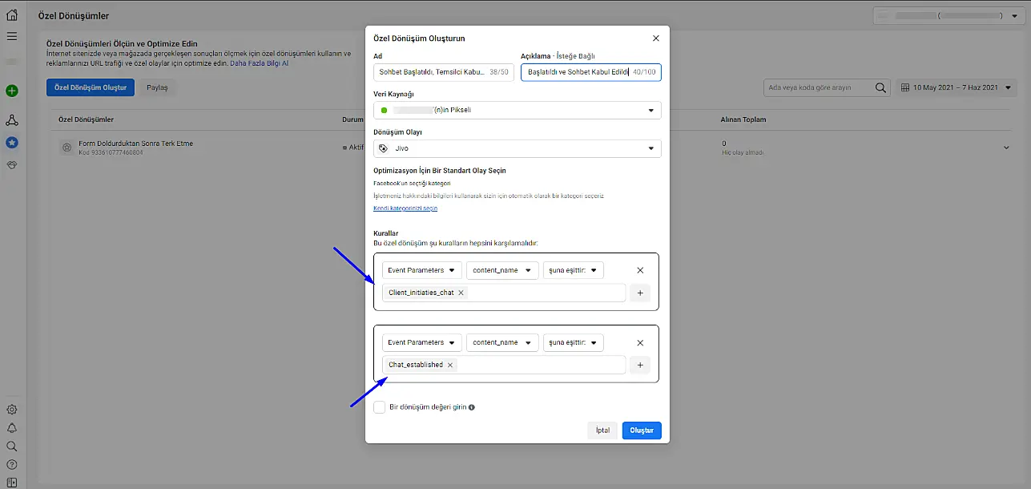The height and width of the screenshot is (489, 1031).
Task: Click the home icon in left sidebar
Action: coord(11,14)
